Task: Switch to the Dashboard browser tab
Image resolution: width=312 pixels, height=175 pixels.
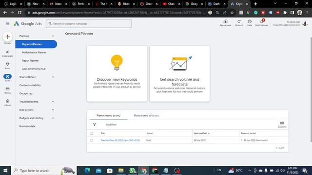Action: pyautogui.click(x=216, y=4)
